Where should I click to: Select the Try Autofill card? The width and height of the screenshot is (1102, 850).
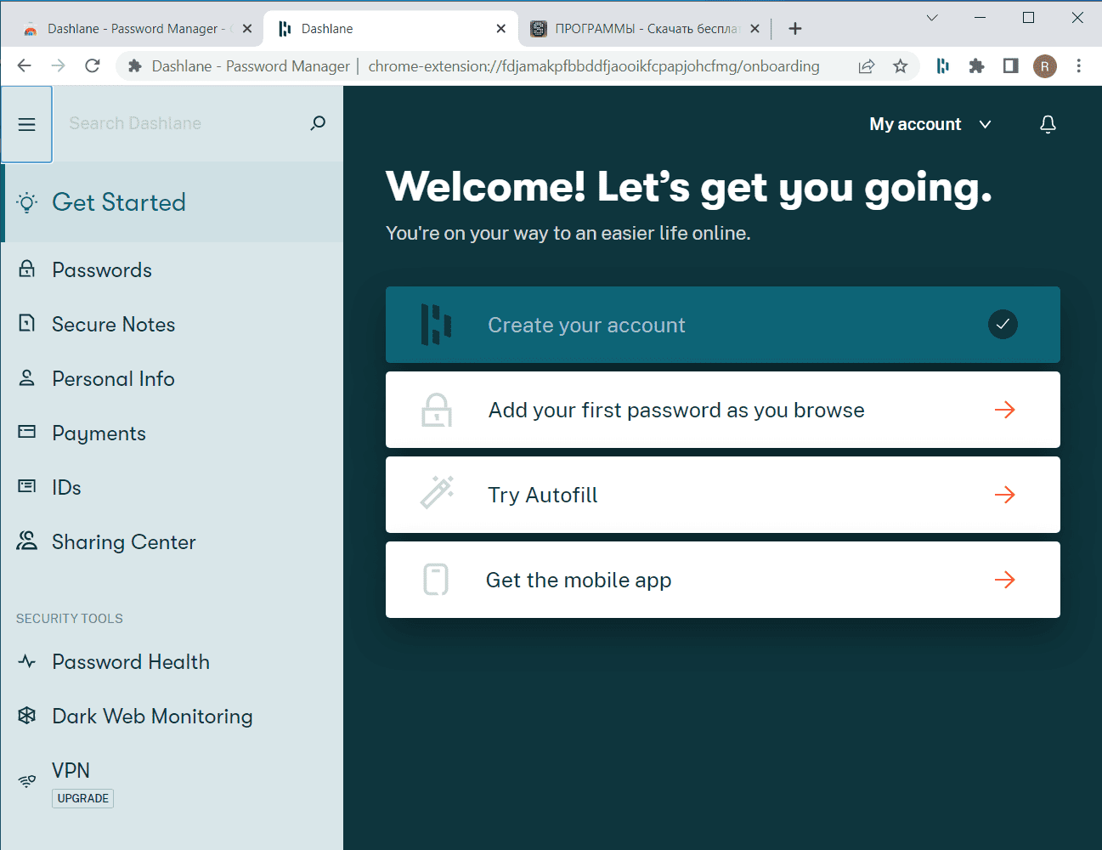click(723, 495)
